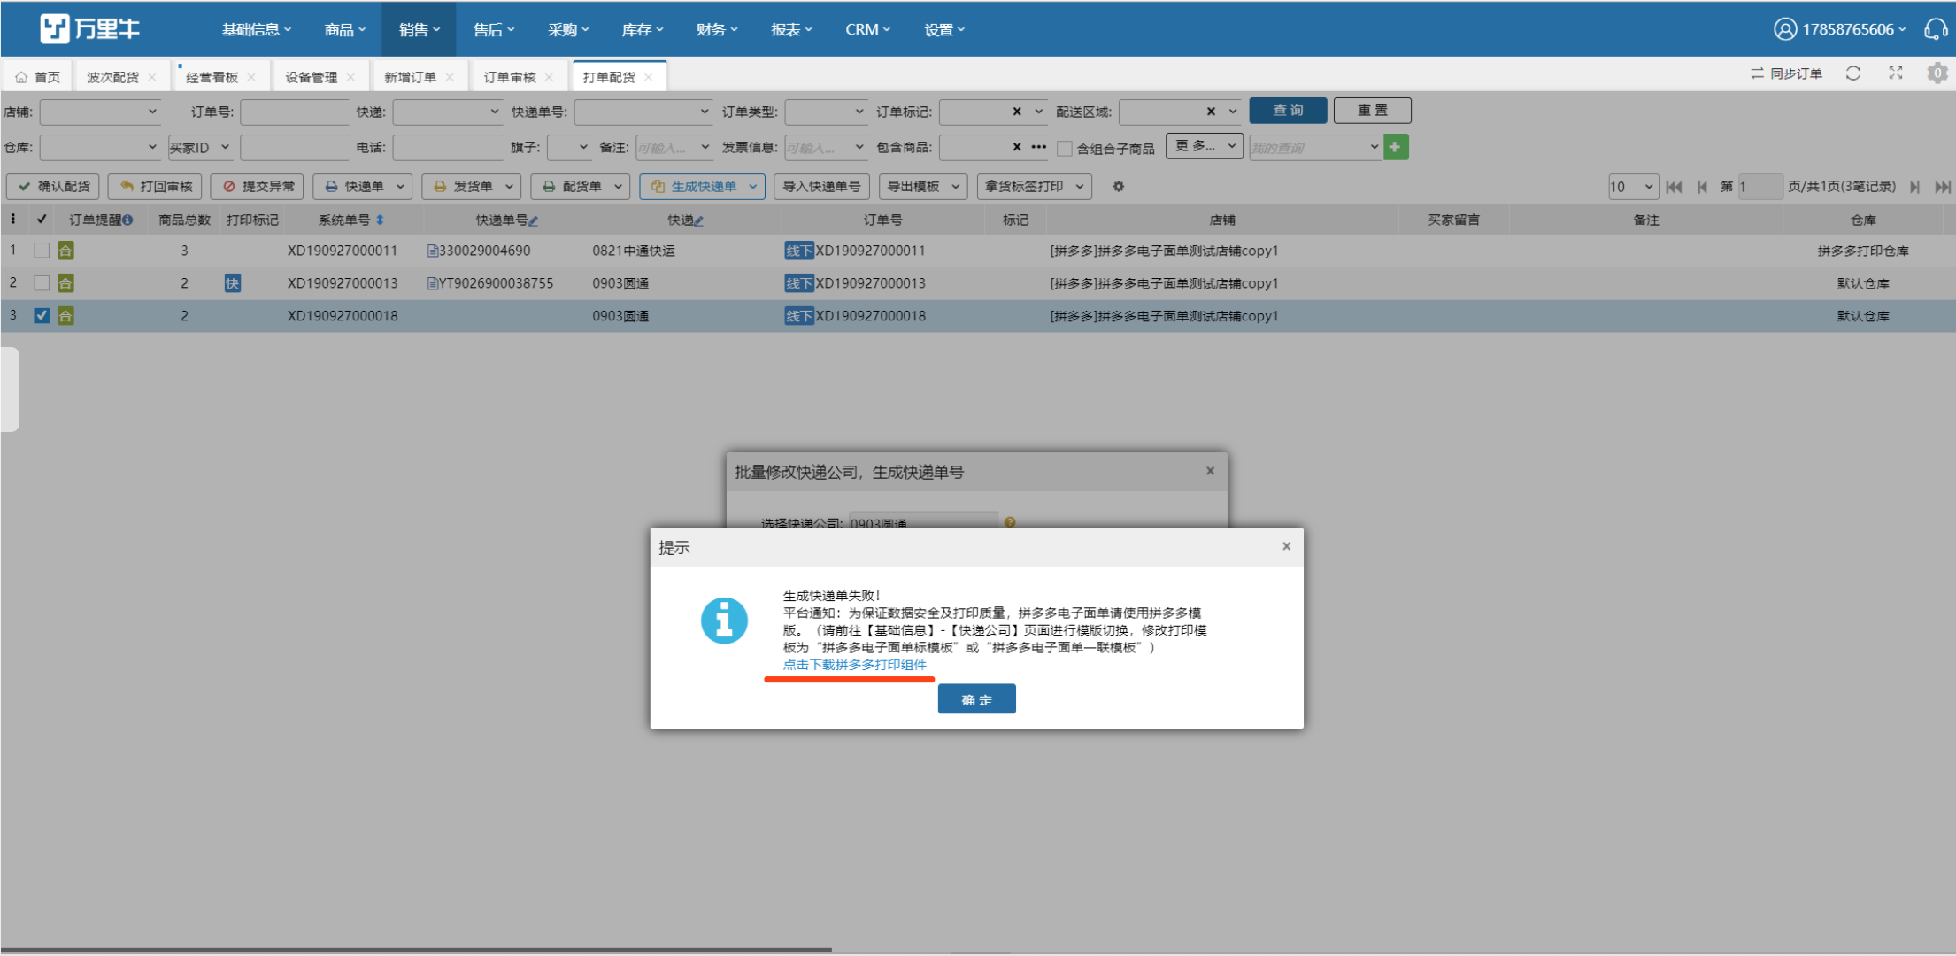This screenshot has height=956, width=1956.
Task: Sort by 系统单号 arrow icon
Action: click(x=380, y=220)
